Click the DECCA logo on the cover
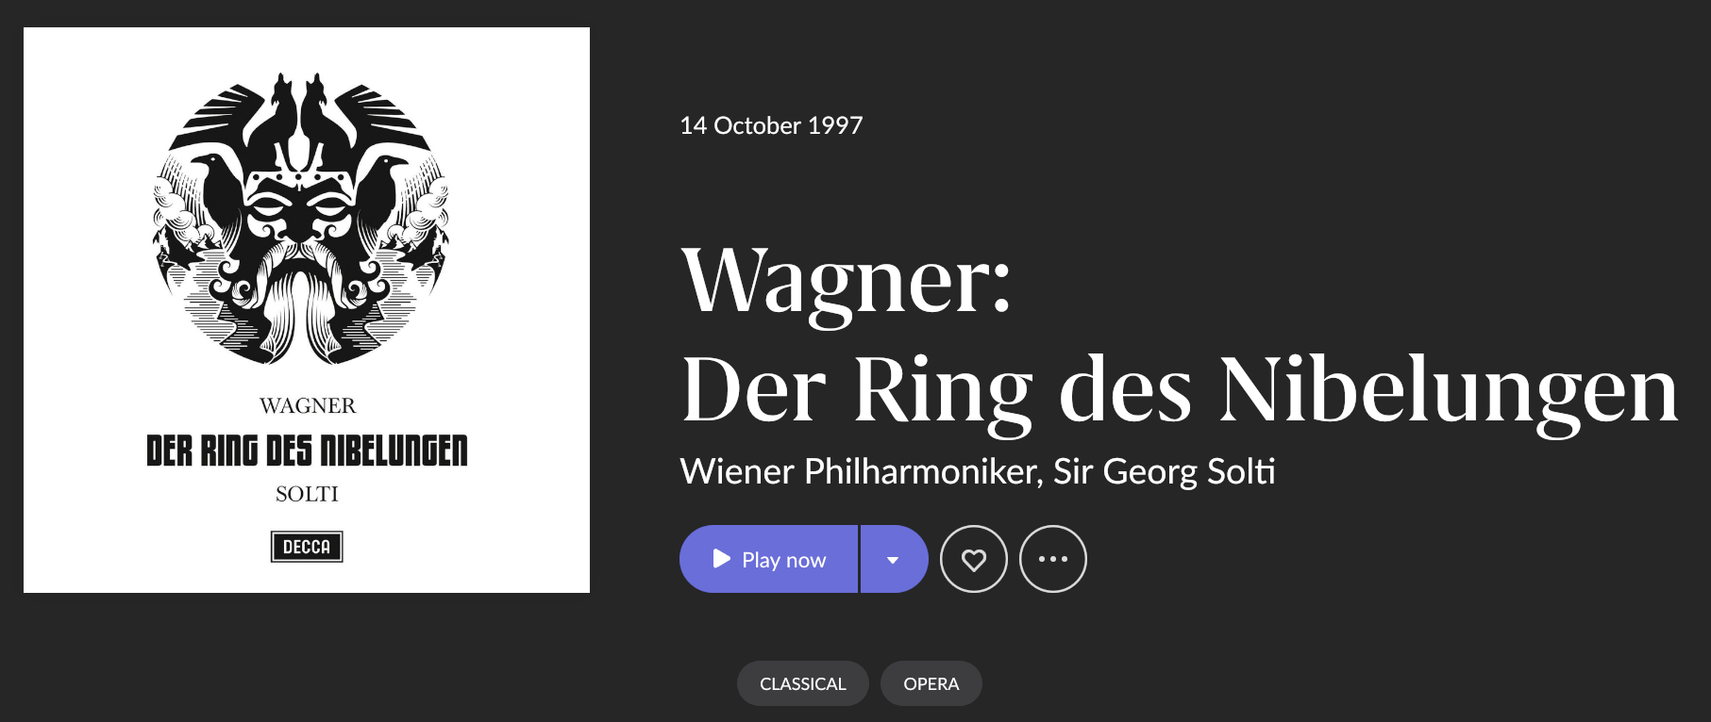Screen dimensions: 1711x722 pos(307,547)
